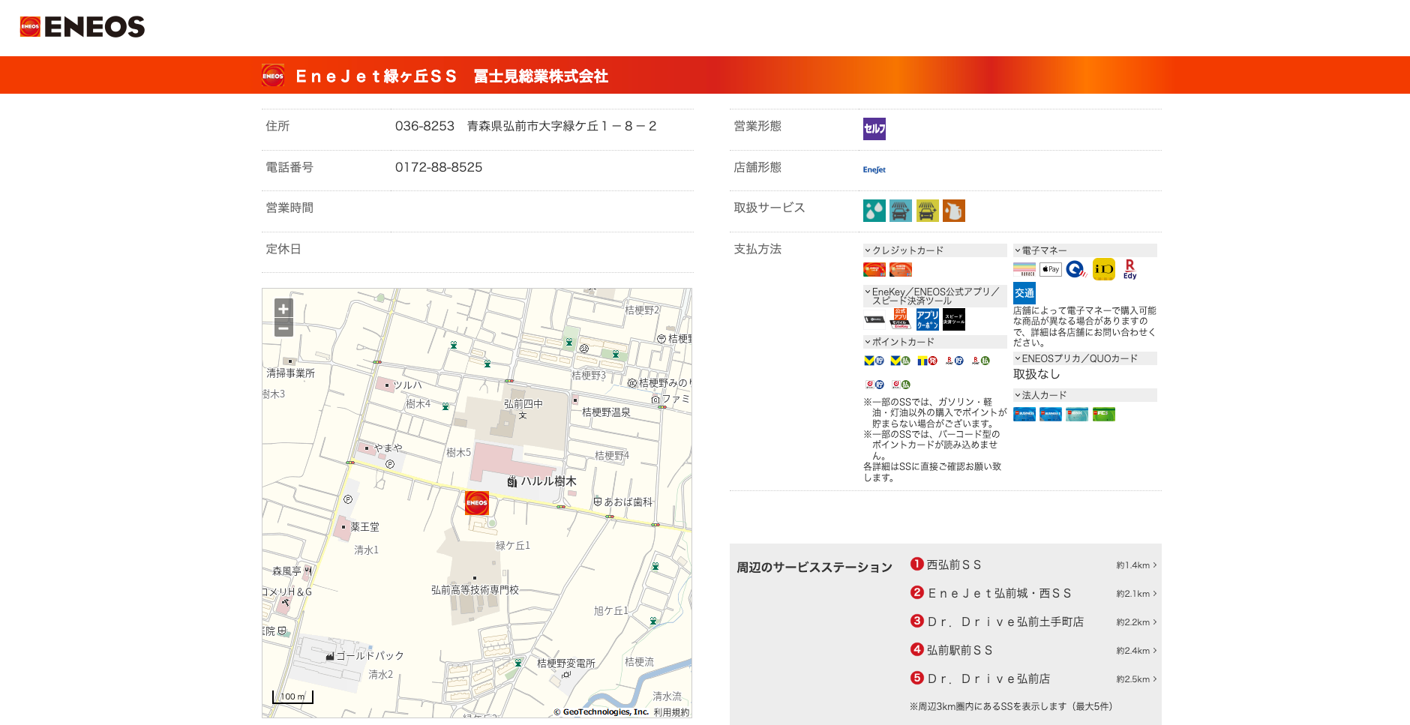Collapse the ポイントカード section
Screen dimensions: 1410x725
click(934, 342)
